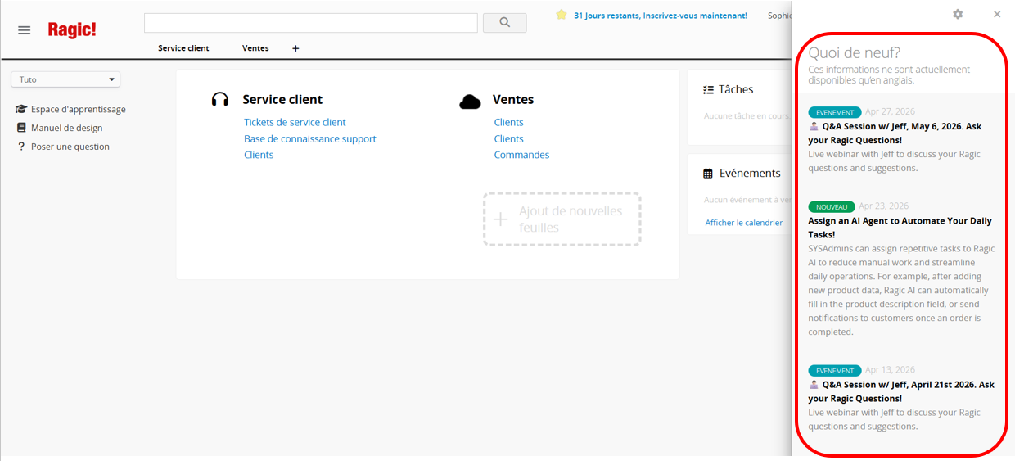Click the yellow star trial icon

click(x=562, y=15)
